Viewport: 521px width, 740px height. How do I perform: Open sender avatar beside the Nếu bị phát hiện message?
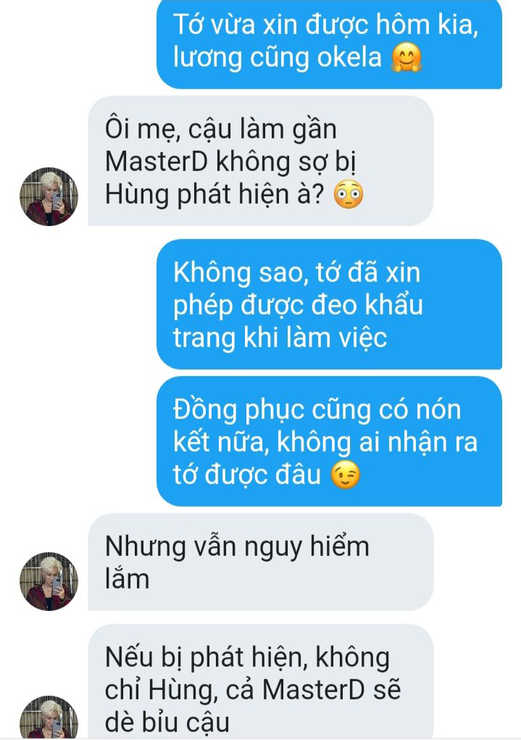tap(49, 717)
